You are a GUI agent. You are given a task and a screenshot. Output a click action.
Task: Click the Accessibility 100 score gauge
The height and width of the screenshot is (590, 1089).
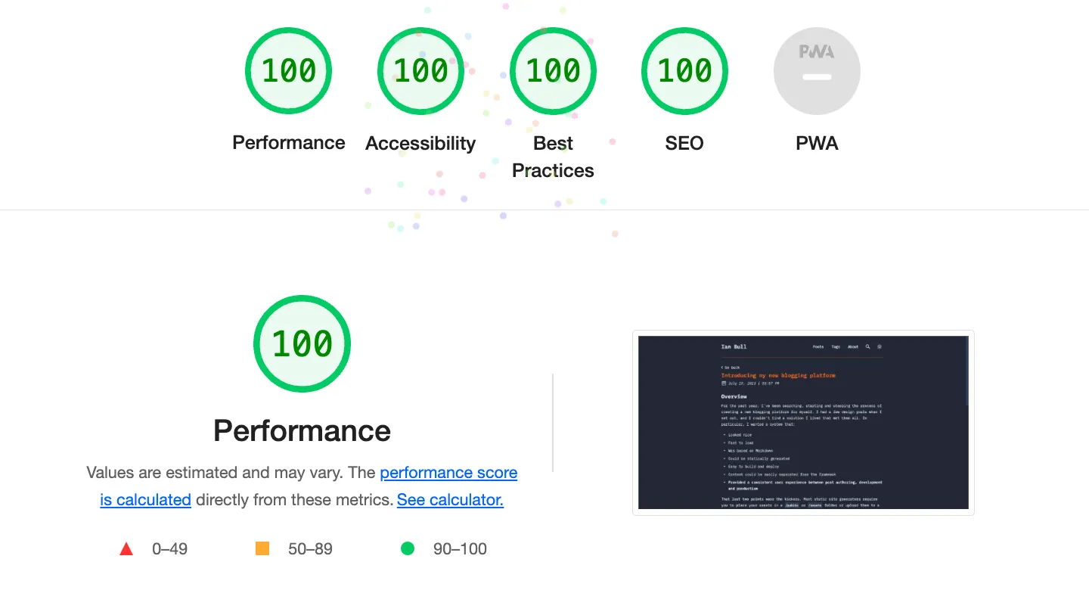[420, 71]
